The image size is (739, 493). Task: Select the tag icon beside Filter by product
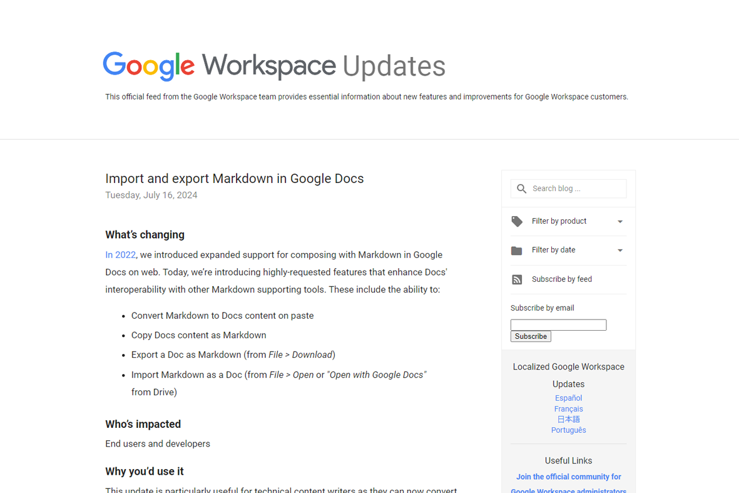[517, 221]
